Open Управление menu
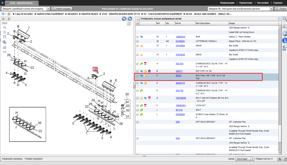Screen dimensions: 287x165 (x=246, y=3)
